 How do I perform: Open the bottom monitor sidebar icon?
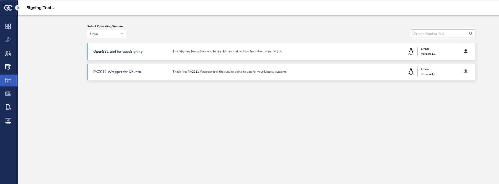[x=8, y=121]
